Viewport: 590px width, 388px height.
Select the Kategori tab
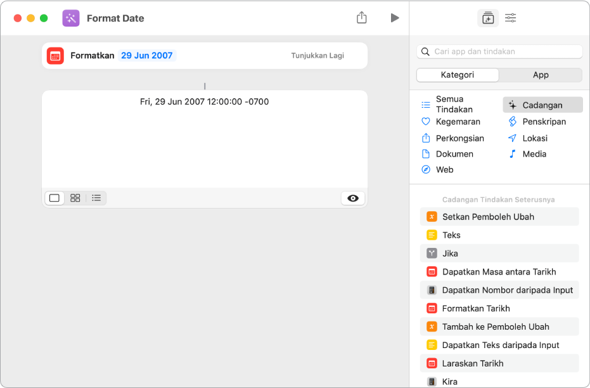pyautogui.click(x=458, y=75)
